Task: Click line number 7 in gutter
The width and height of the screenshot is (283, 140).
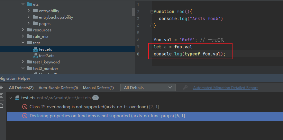Action: tap(138, 47)
